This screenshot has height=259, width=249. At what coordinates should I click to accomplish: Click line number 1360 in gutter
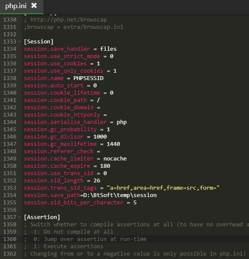coord(10,239)
